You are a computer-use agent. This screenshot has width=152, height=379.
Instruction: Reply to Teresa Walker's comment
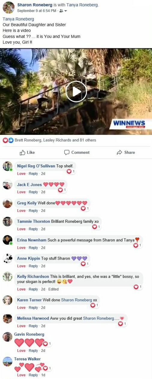33,375
